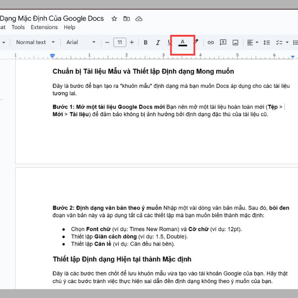
Task: Open the highlight color pen tool
Action: 196,42
